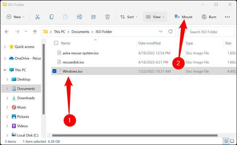The image size is (237, 145).
Task: Switch to details view icon in status bar
Action: (x=226, y=141)
